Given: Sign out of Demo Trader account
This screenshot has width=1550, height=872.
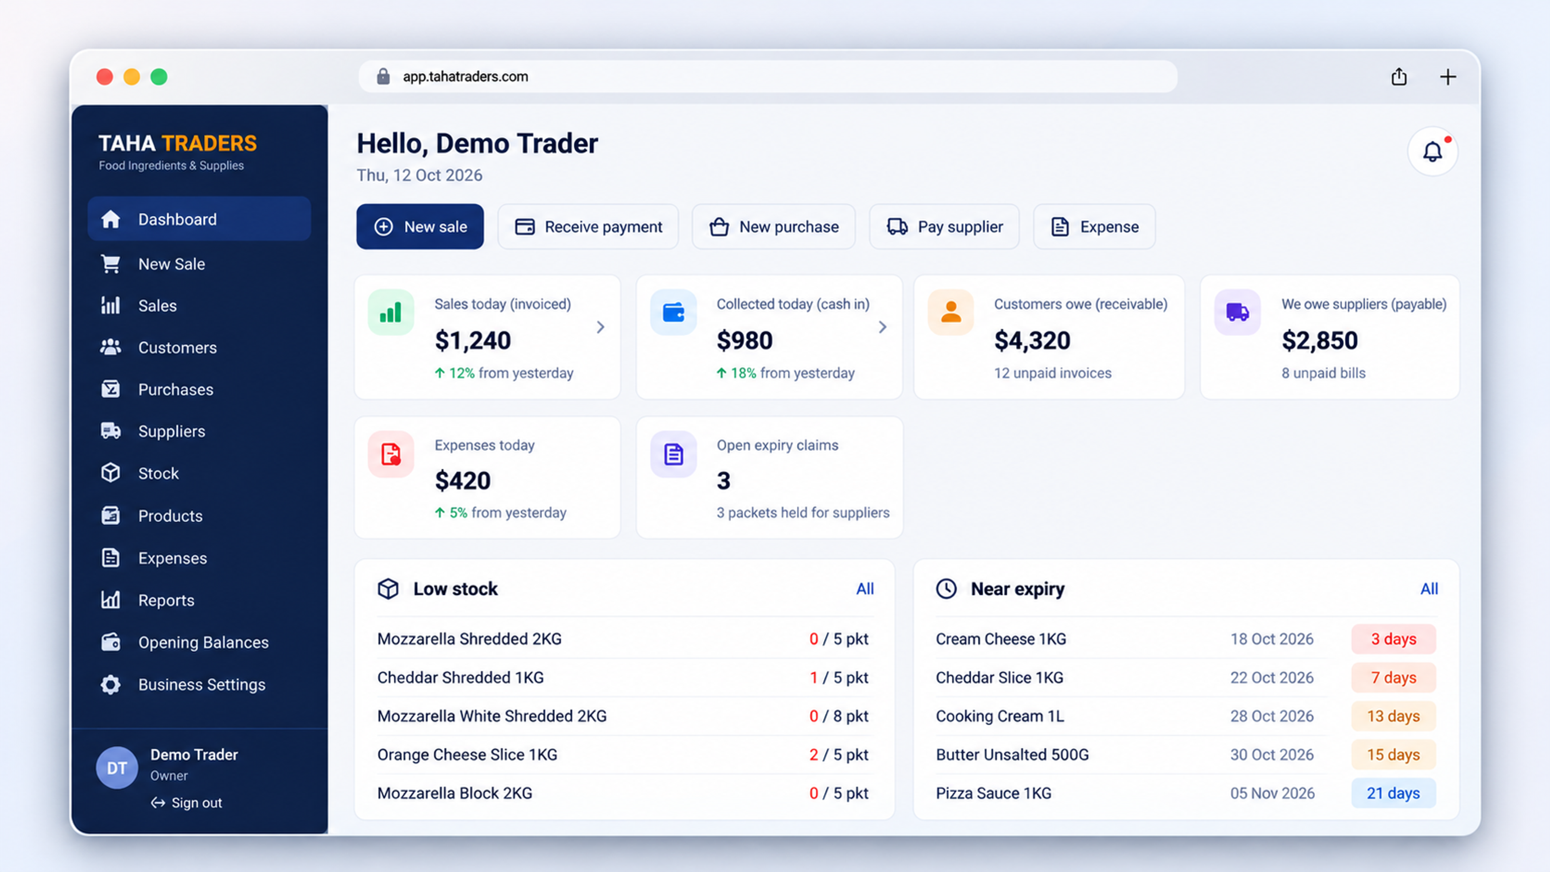Looking at the screenshot, I should (186, 803).
